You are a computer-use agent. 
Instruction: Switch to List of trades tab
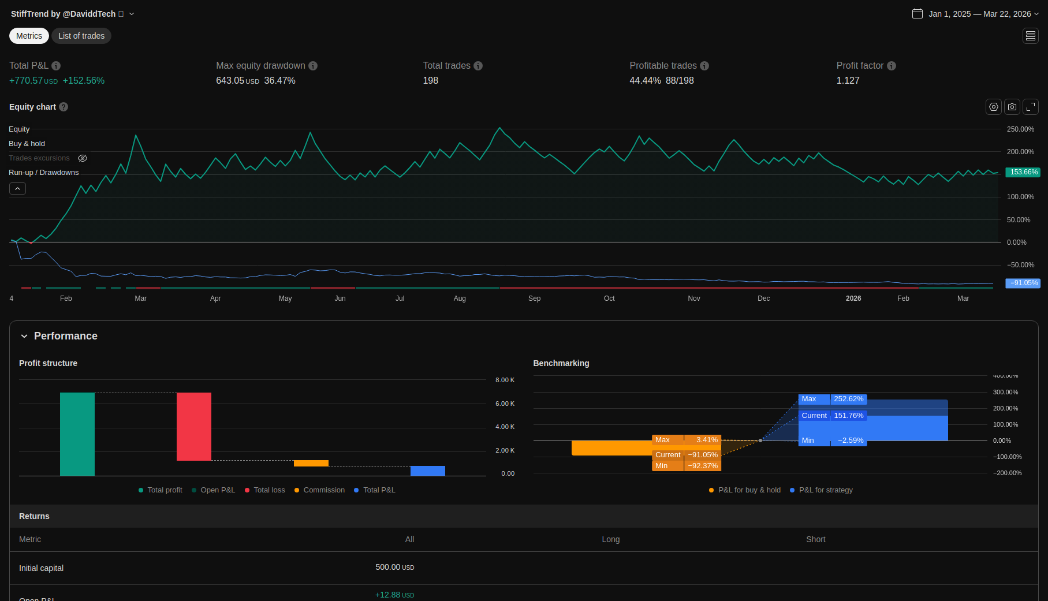click(81, 36)
